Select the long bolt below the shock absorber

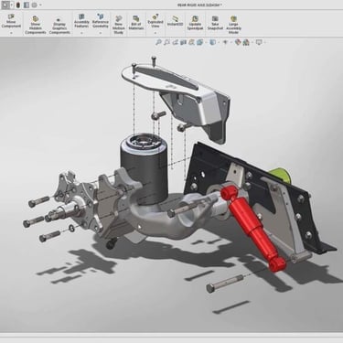point(226,283)
